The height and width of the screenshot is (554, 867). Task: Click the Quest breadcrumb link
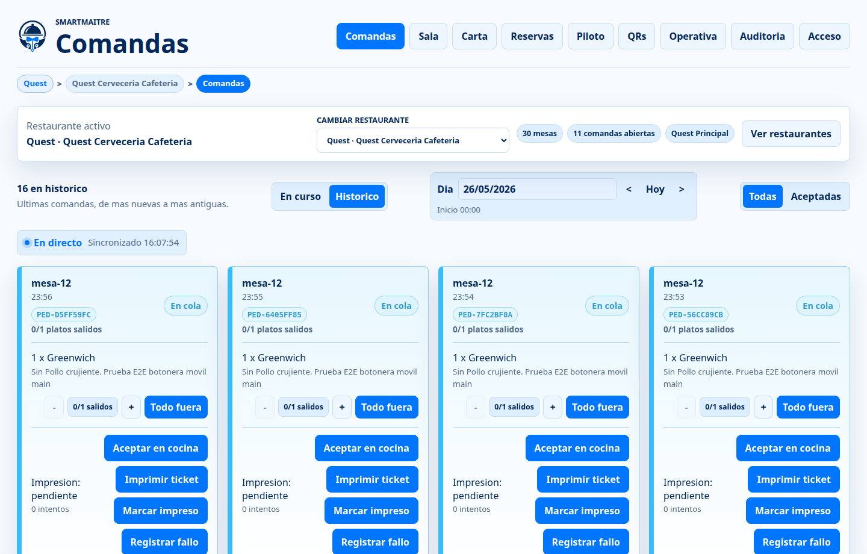coord(35,84)
